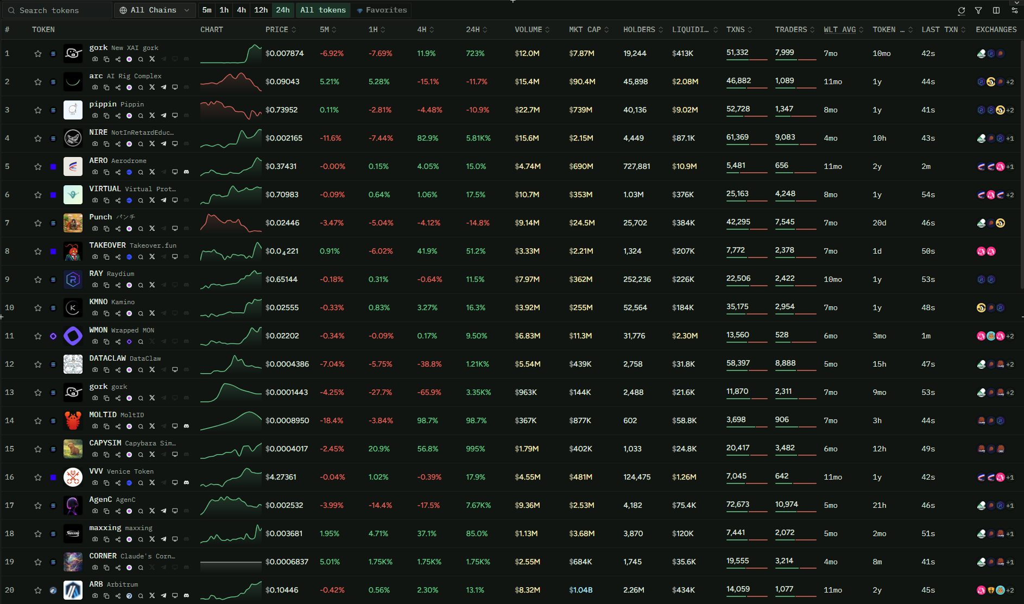Click the copy address icon for gork row 1
Image resolution: width=1024 pixels, height=604 pixels.
click(x=106, y=59)
